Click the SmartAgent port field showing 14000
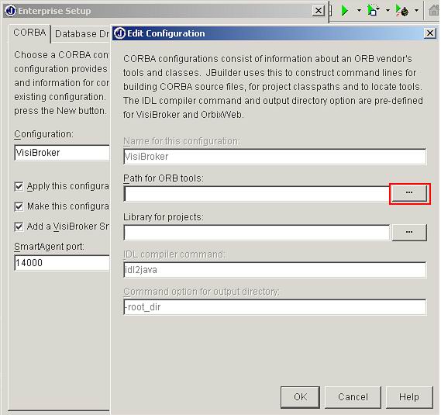The height and width of the screenshot is (415, 441). 62,263
